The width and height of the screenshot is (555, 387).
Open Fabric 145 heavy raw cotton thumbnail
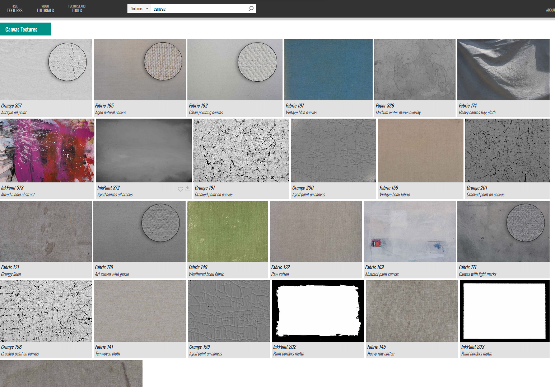pyautogui.click(x=412, y=311)
